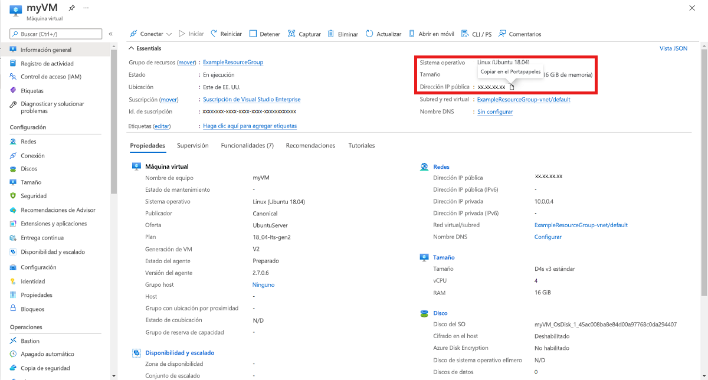Click the editar link beside Etiquetas
708x380 pixels.
[x=162, y=126]
